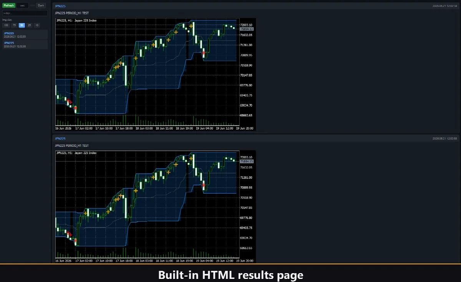Set image size to 25

pyautogui.click(x=30, y=25)
